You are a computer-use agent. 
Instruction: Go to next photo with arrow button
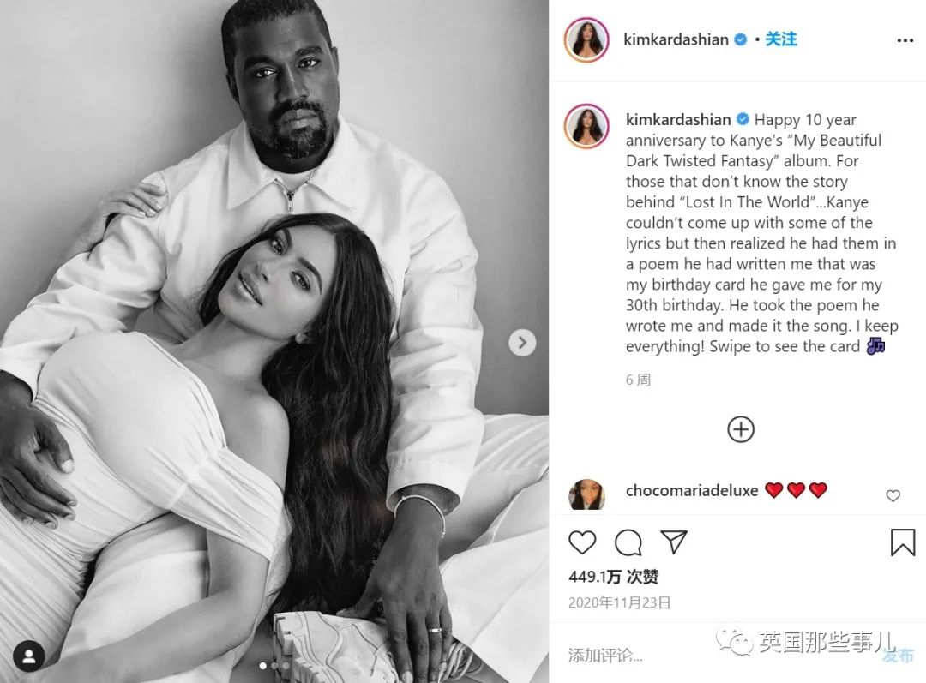[522, 343]
